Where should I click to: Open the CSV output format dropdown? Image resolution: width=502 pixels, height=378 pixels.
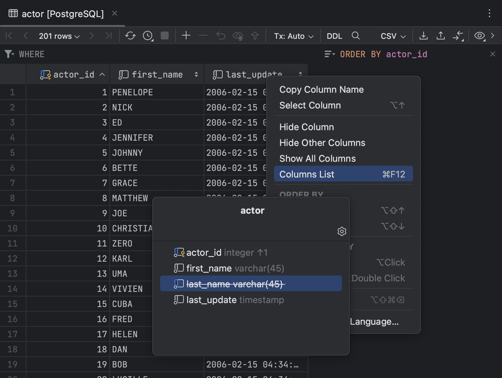[392, 36]
